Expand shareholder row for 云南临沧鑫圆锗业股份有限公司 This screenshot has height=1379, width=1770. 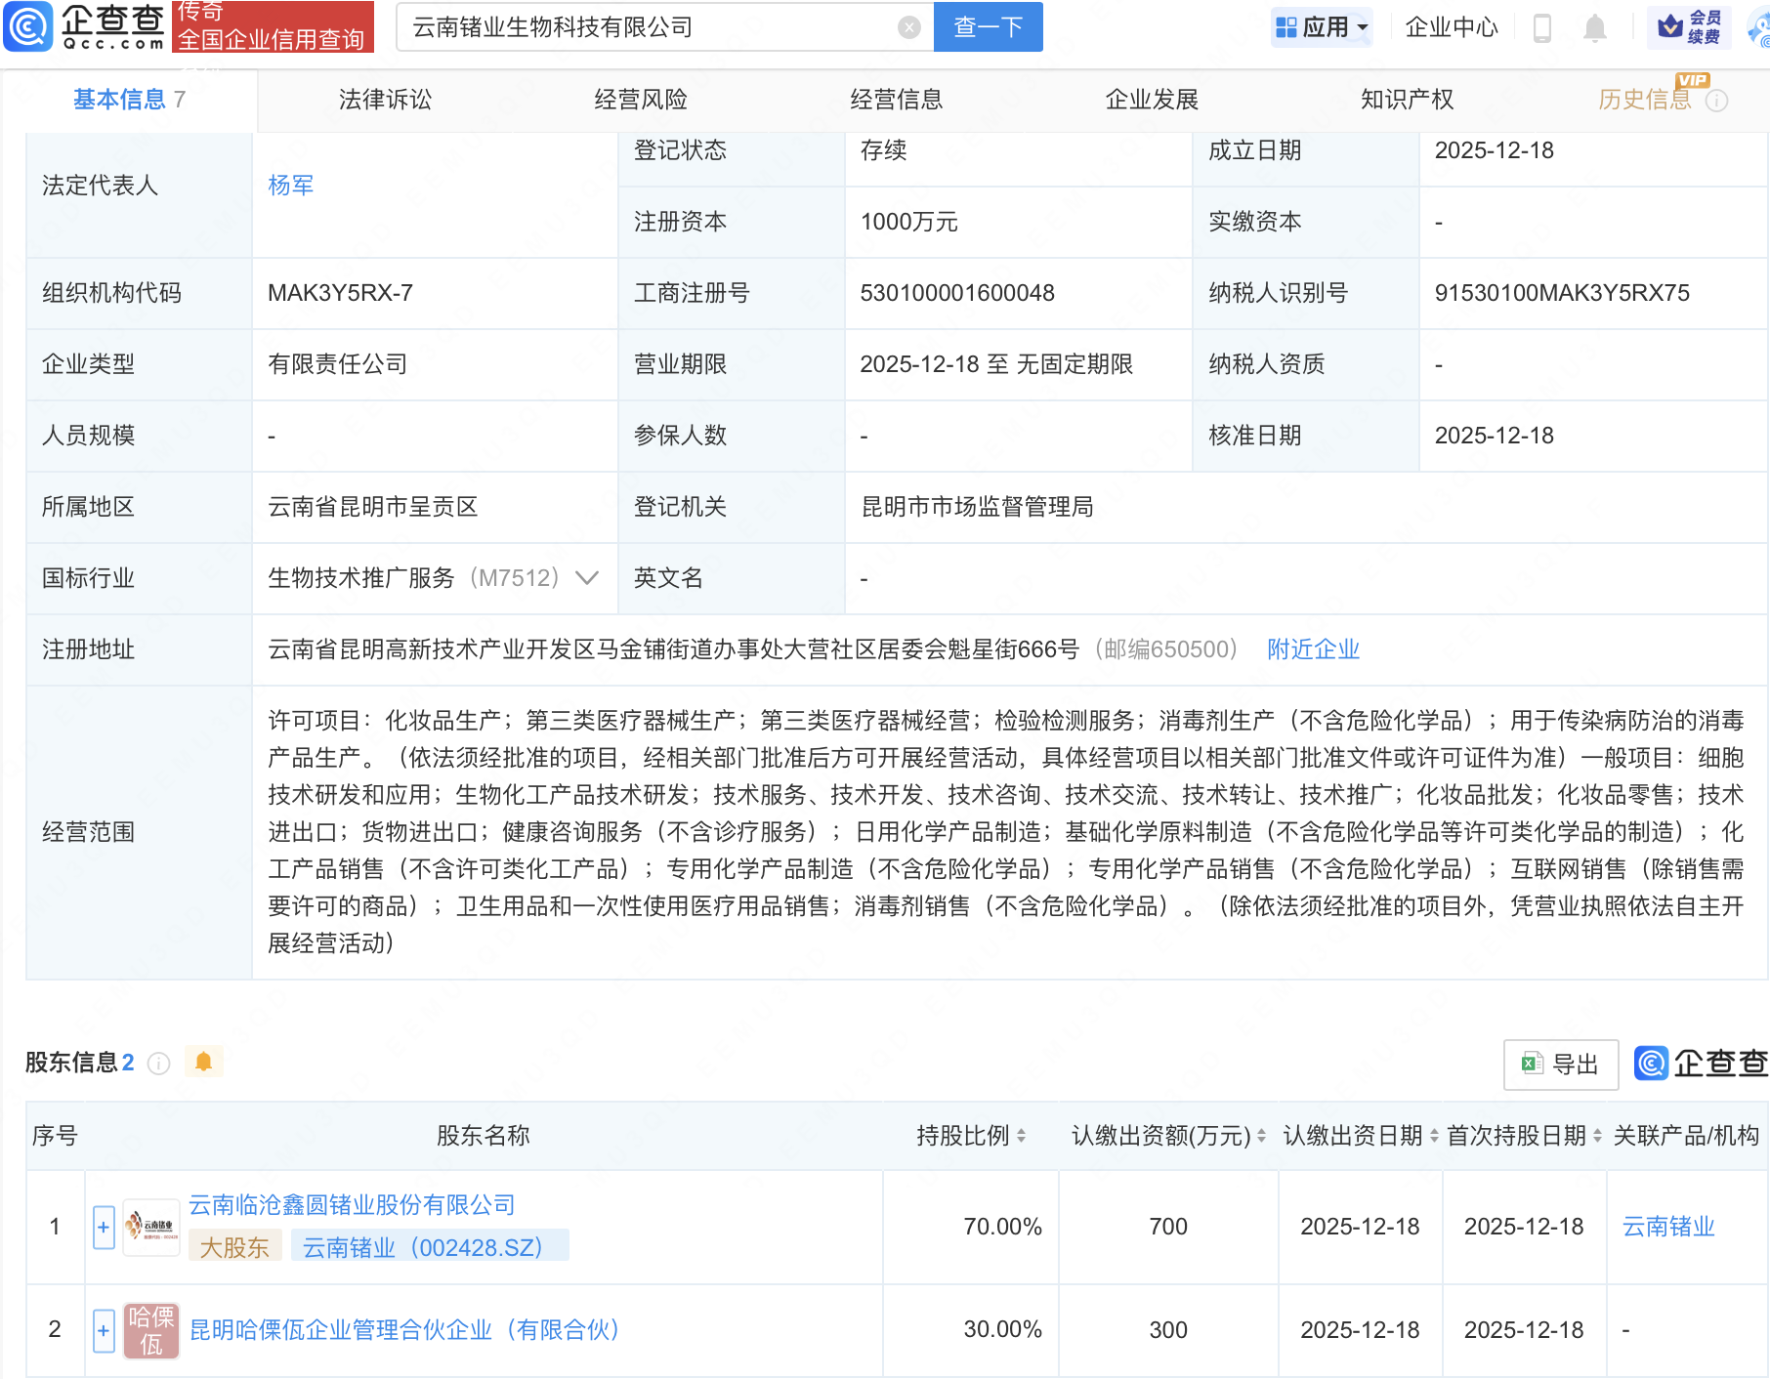coord(103,1227)
